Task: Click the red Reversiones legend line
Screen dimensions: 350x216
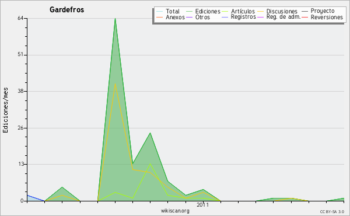Action: (305, 17)
